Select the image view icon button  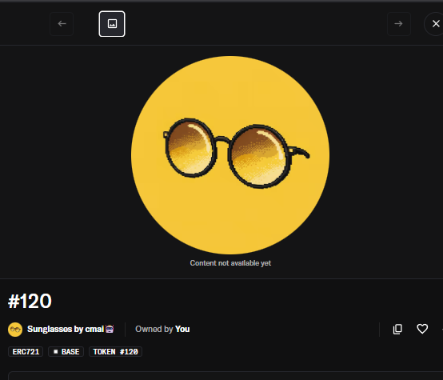[x=112, y=24]
